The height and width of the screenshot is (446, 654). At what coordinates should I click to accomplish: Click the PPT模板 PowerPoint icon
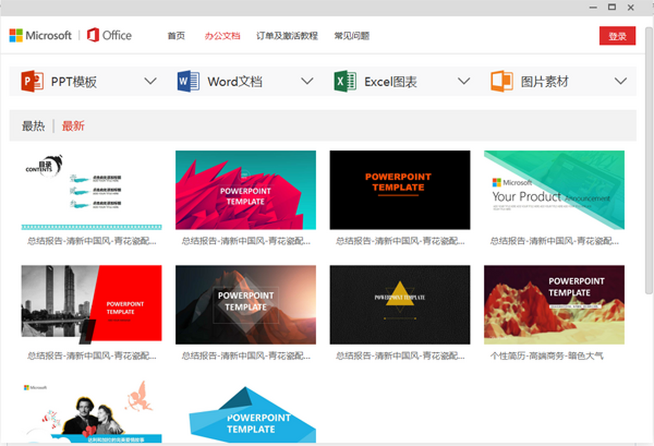point(31,81)
